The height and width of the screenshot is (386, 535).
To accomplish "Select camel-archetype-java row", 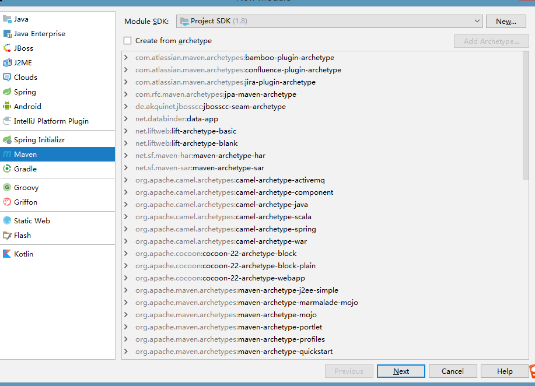I will (x=321, y=205).
